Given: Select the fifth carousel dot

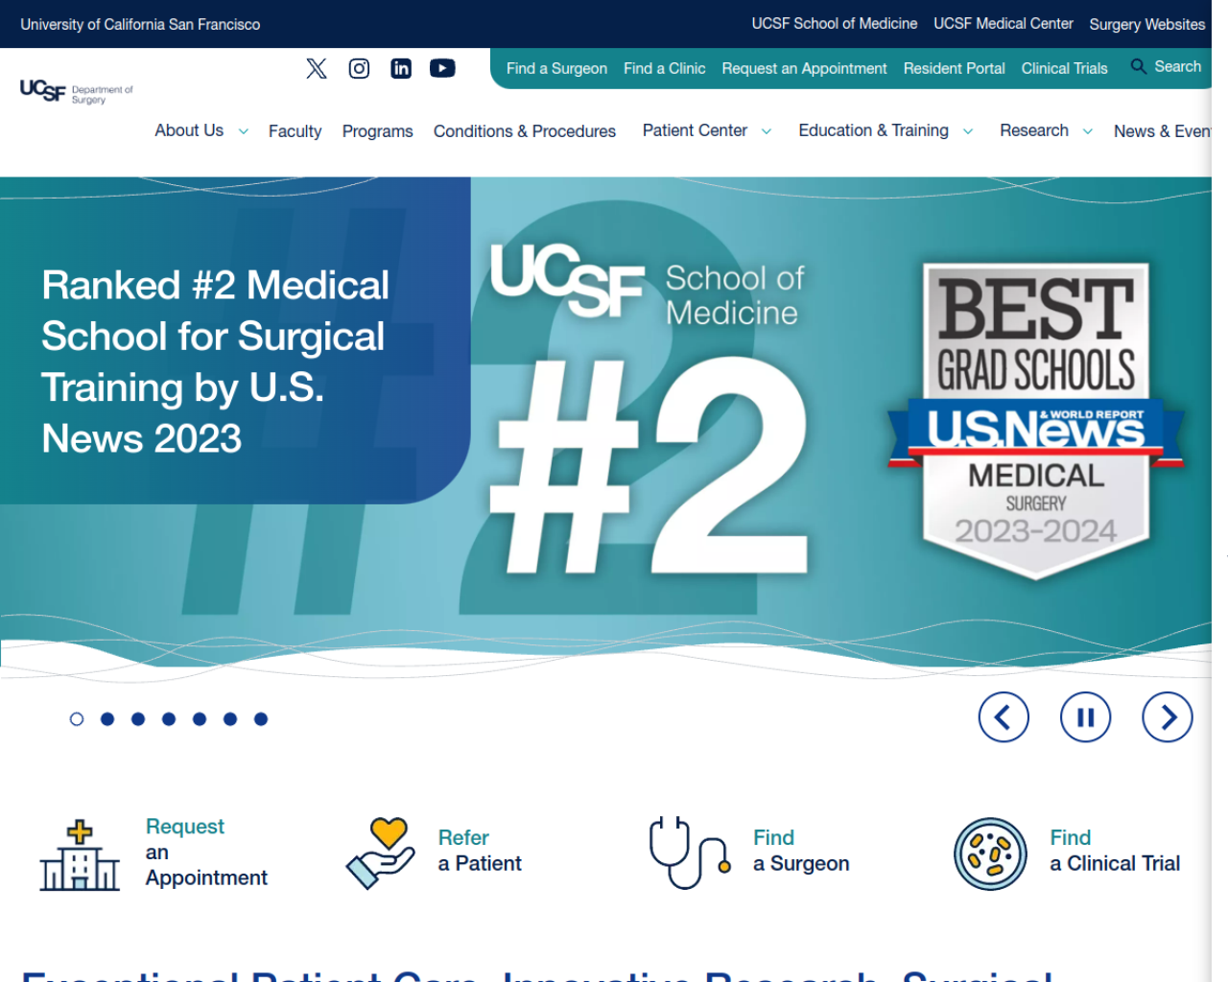Looking at the screenshot, I should click(200, 719).
